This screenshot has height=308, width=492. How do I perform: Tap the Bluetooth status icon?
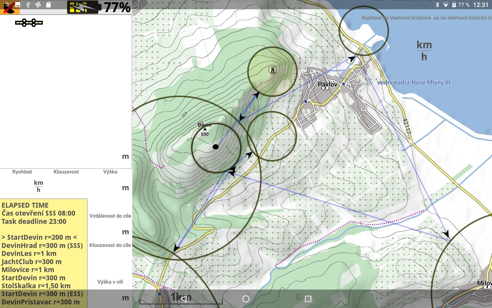point(437,5)
